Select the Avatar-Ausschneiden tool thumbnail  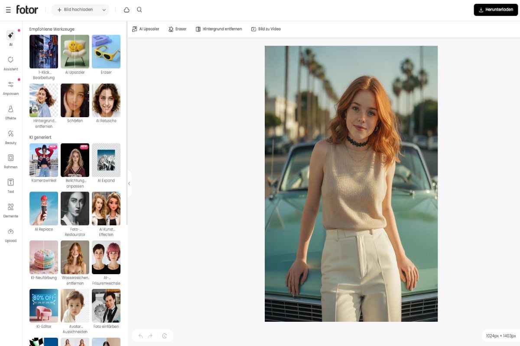pos(75,306)
